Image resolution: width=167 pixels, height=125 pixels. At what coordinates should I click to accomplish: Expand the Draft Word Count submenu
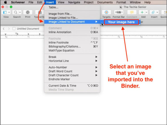point(72,71)
